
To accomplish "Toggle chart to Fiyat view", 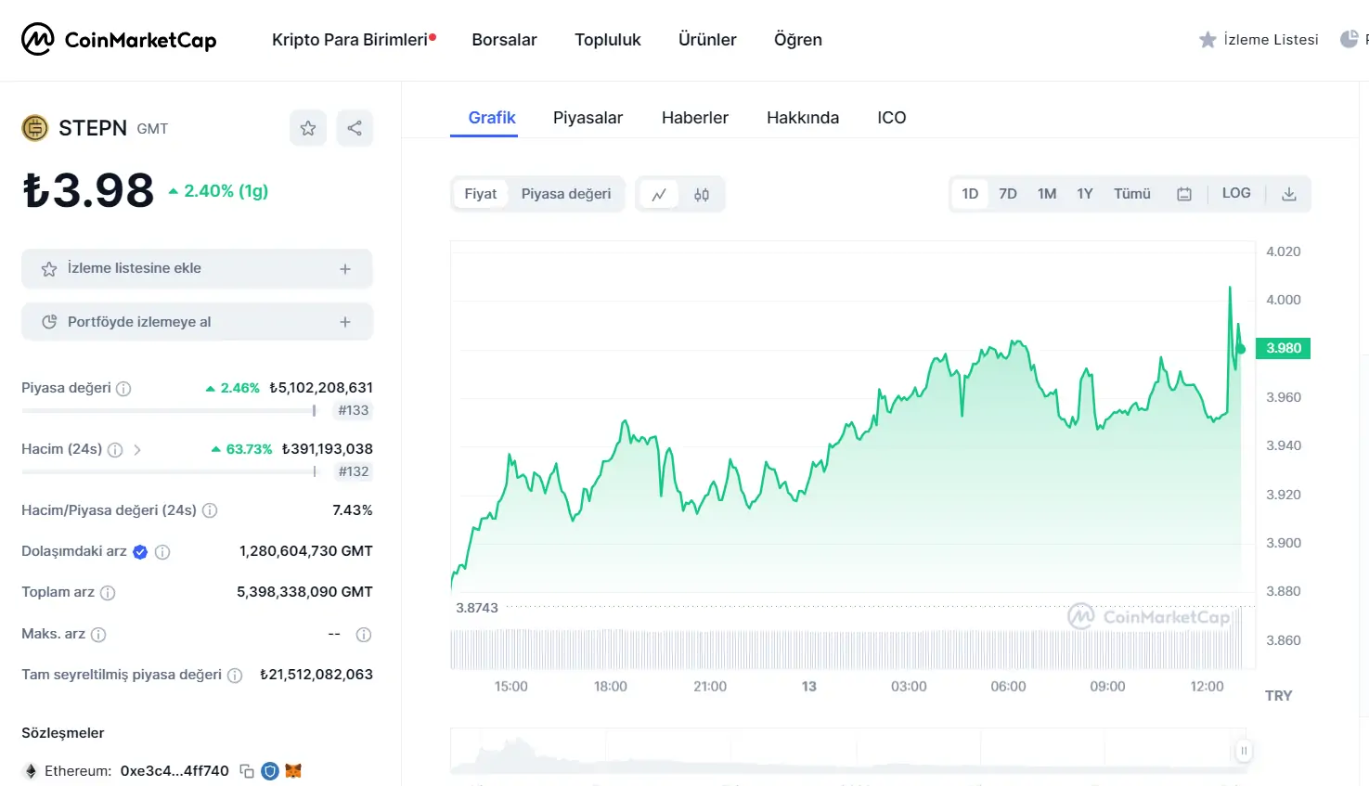I will pos(481,194).
